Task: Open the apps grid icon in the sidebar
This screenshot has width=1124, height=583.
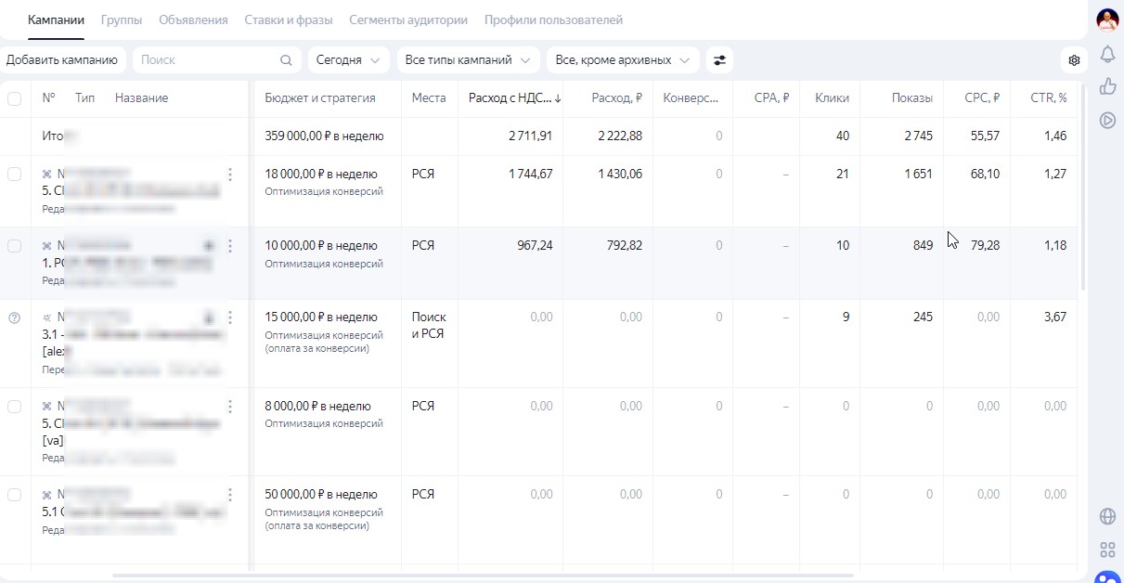Action: pos(1107,550)
